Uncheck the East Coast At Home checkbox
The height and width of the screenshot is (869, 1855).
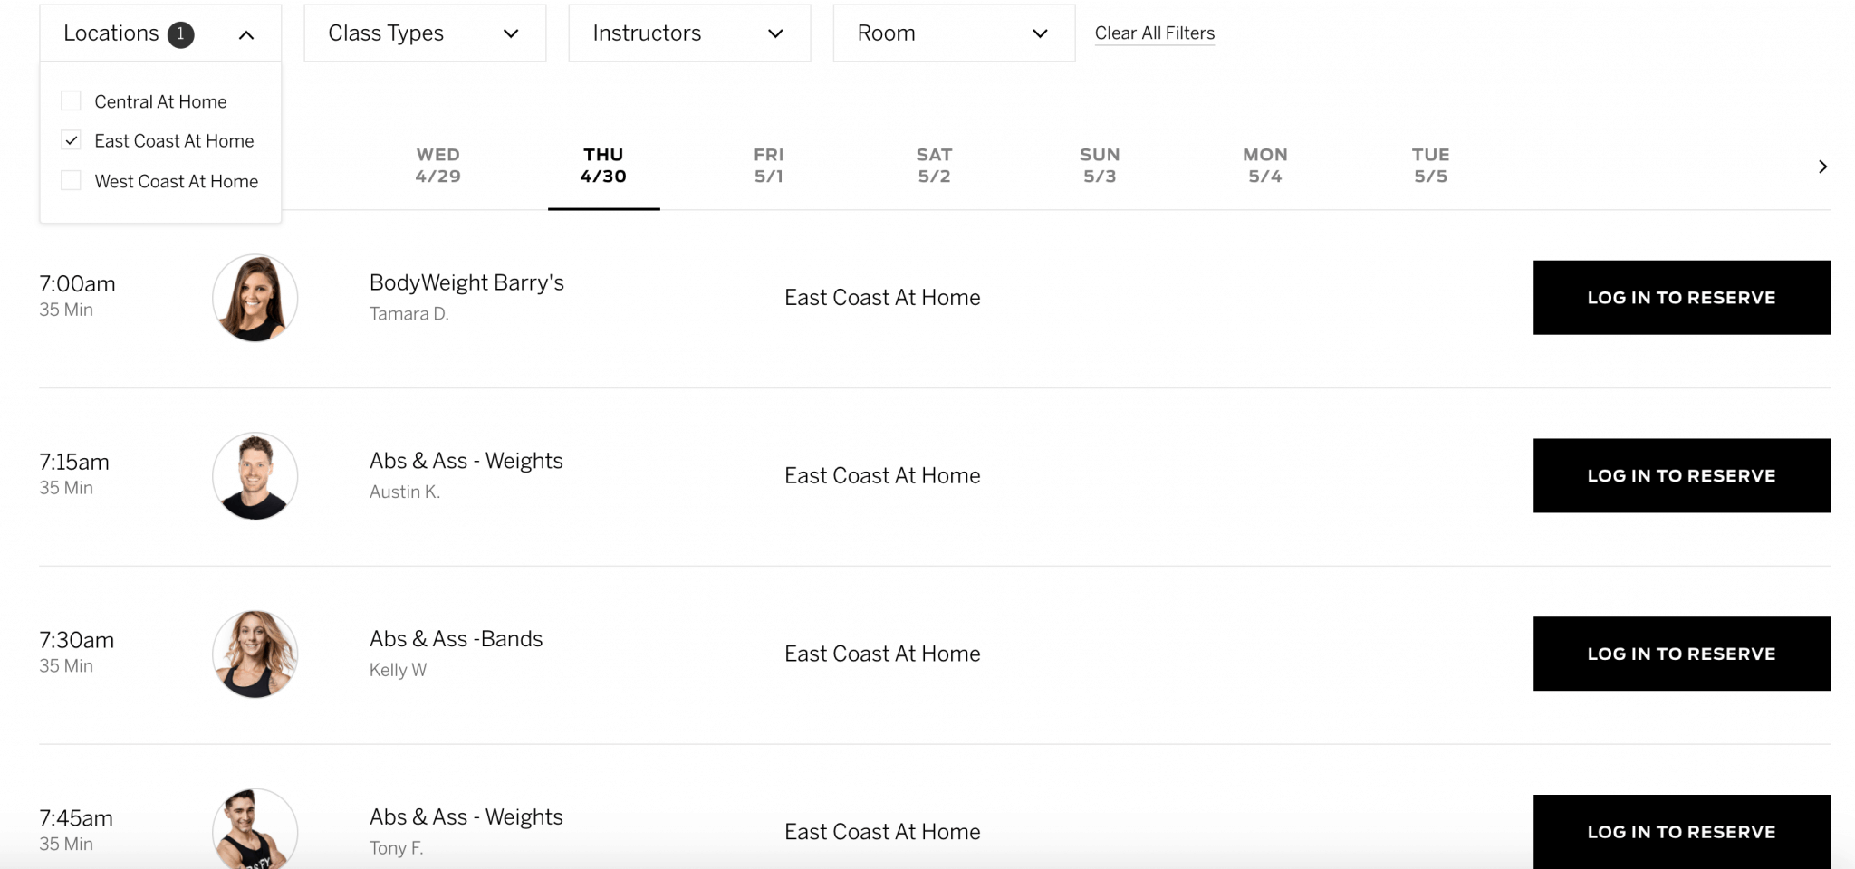71,140
